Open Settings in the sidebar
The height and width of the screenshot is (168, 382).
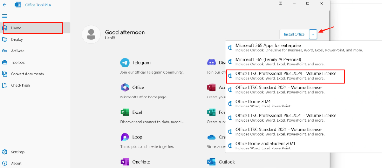[18, 152]
